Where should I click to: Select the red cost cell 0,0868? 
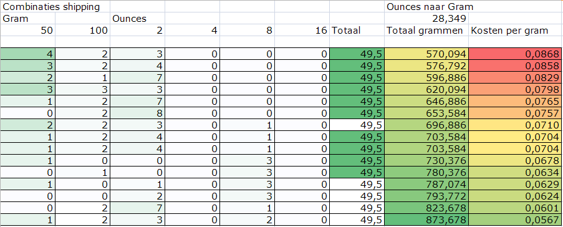[515, 54]
